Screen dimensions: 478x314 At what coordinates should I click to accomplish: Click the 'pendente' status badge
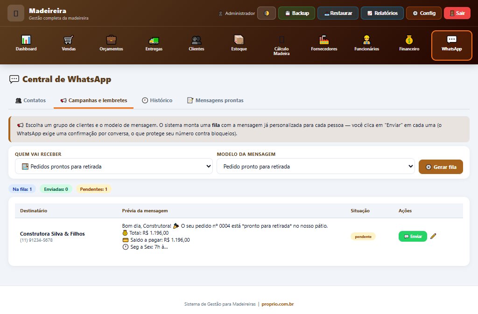(363, 237)
